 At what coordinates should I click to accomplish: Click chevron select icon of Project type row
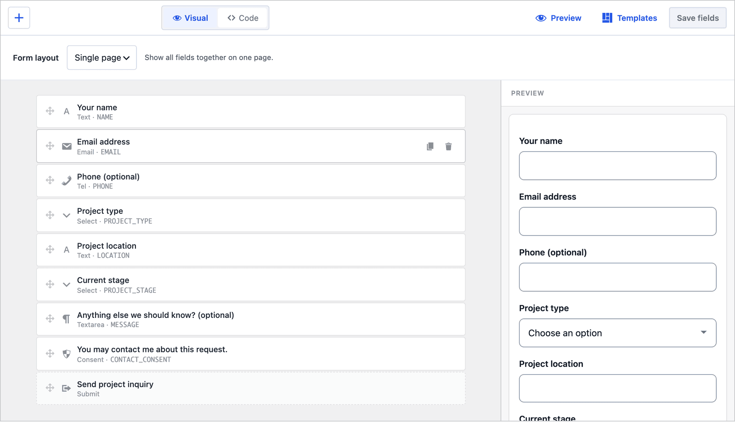[x=67, y=215]
